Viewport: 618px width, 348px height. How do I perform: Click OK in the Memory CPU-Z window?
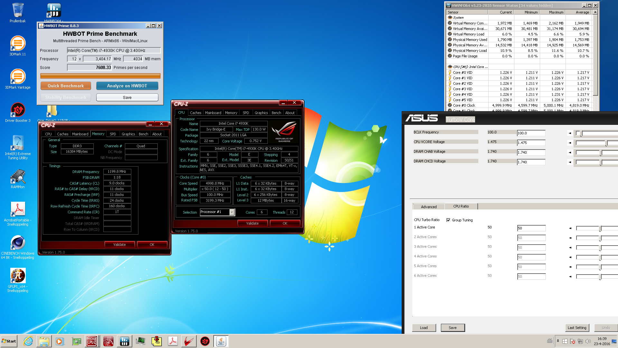pos(152,245)
